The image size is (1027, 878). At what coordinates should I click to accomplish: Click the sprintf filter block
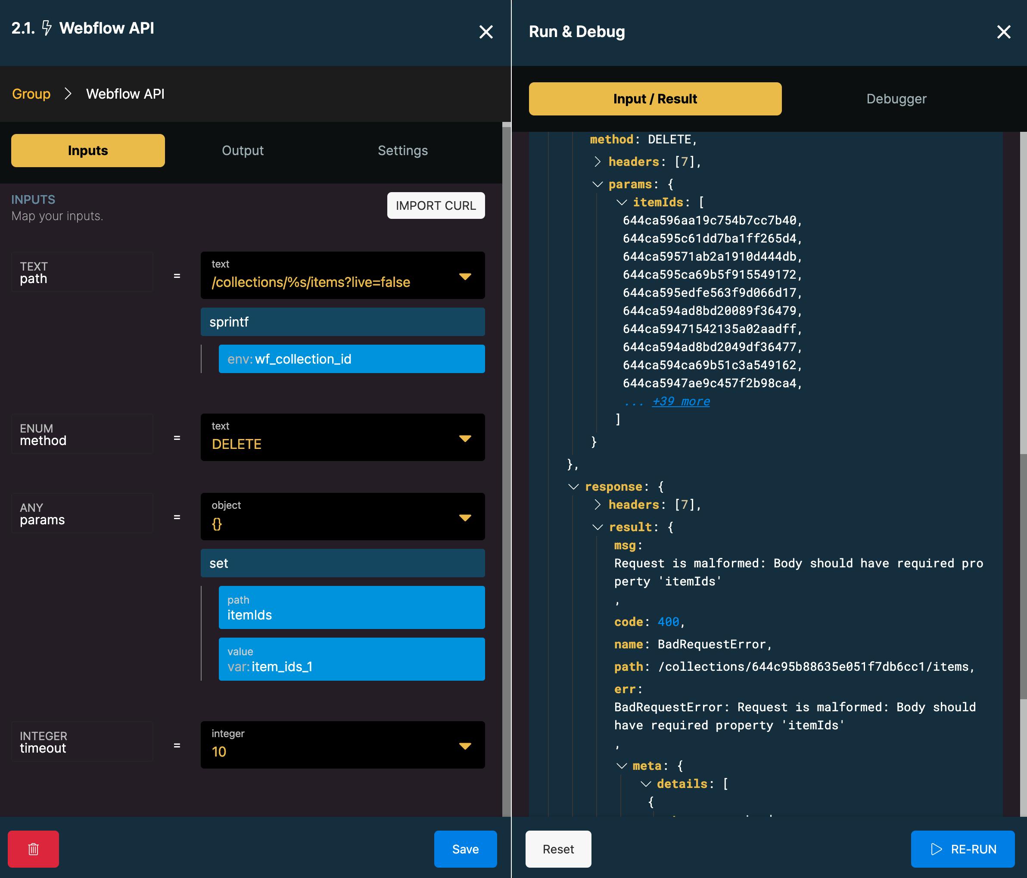(342, 322)
